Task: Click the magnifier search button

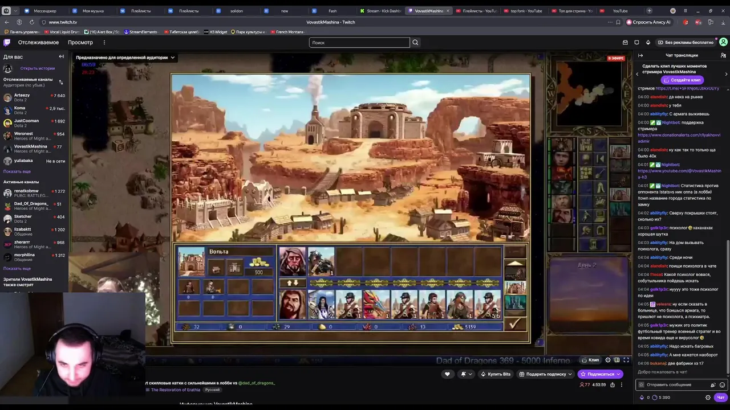Action: [x=415, y=42]
